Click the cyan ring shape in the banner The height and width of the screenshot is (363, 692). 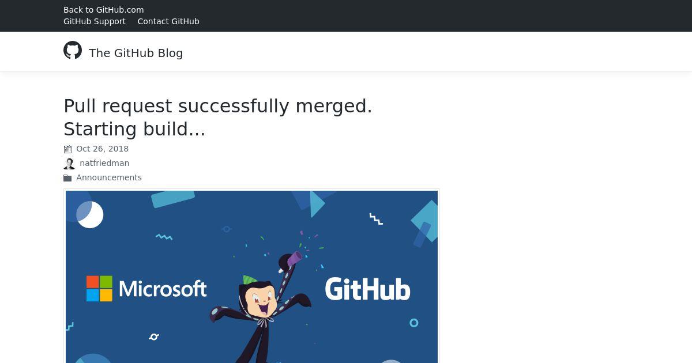tap(413, 323)
